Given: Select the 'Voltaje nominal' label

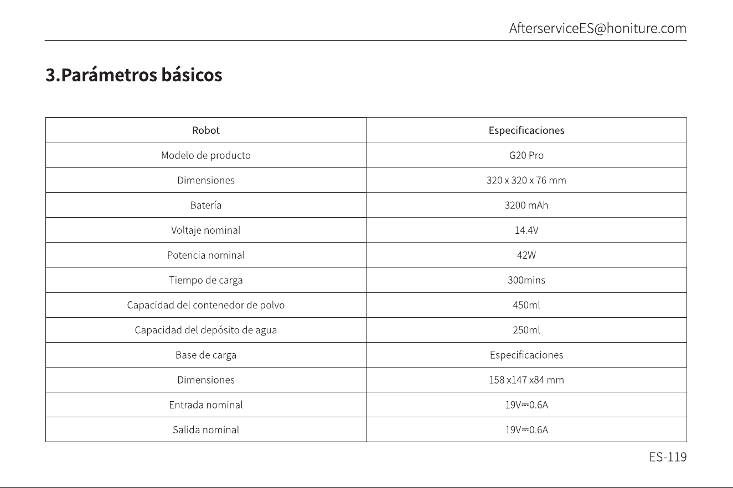Looking at the screenshot, I should pyautogui.click(x=206, y=230).
